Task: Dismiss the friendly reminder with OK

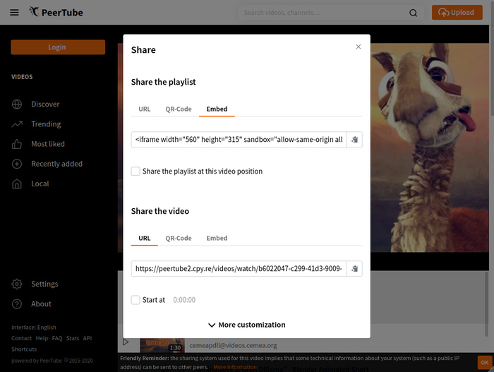Action: coord(485,363)
